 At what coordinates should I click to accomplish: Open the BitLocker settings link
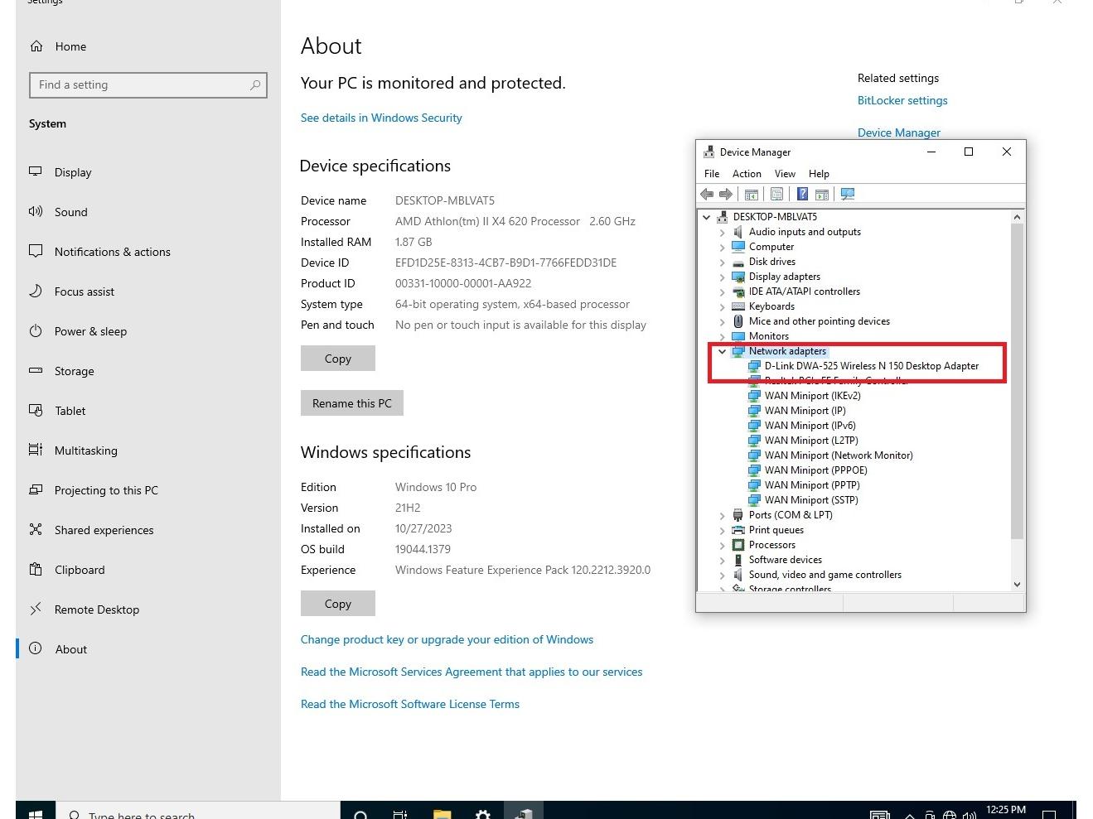pos(902,100)
